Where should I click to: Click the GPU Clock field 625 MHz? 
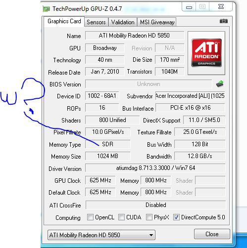(100, 180)
